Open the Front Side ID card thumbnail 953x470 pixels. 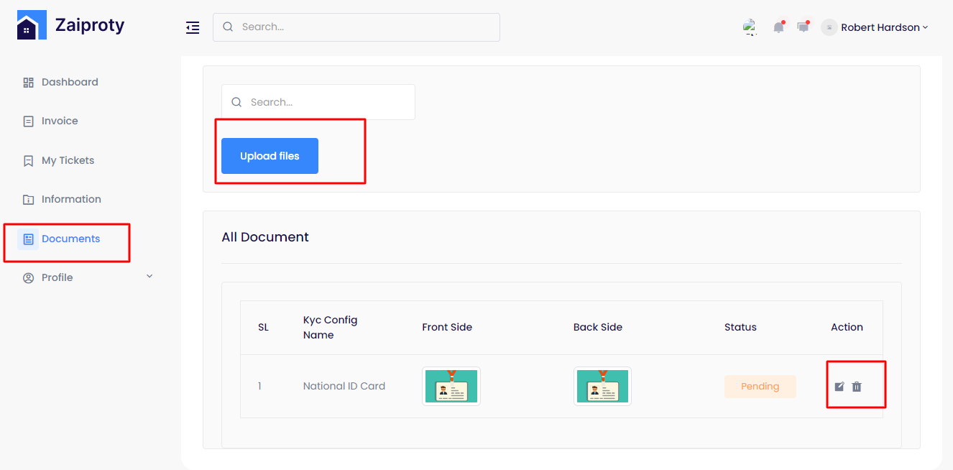pos(451,387)
